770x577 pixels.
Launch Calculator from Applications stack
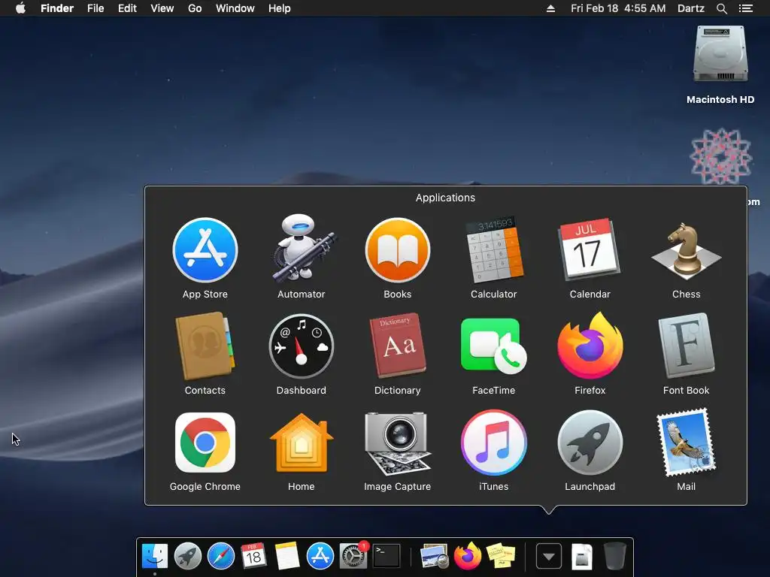(493, 249)
